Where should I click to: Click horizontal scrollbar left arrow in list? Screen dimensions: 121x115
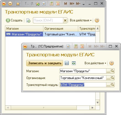pos(8,108)
